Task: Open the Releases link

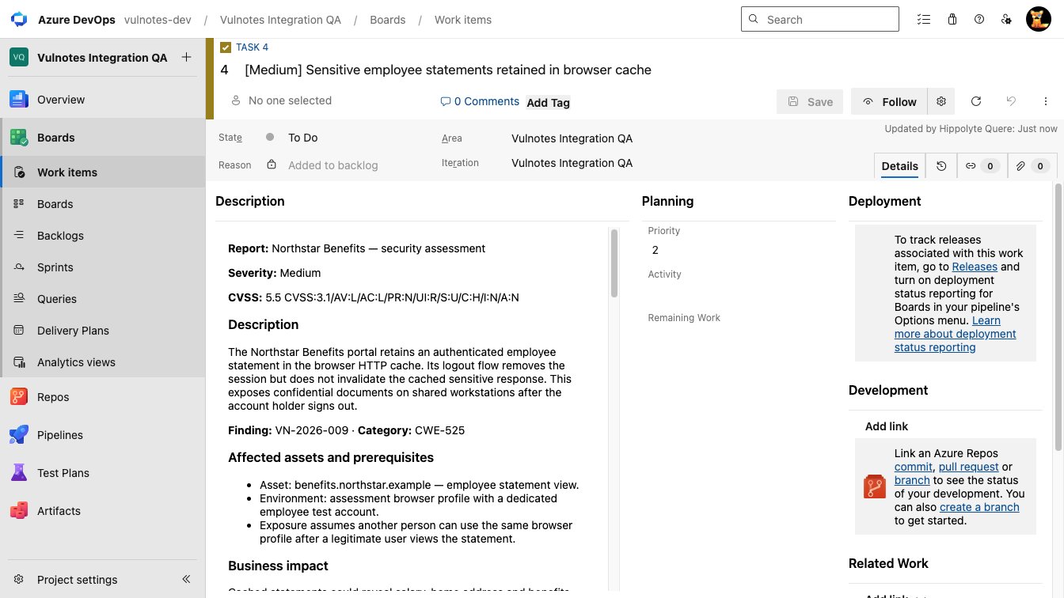Action: [975, 267]
